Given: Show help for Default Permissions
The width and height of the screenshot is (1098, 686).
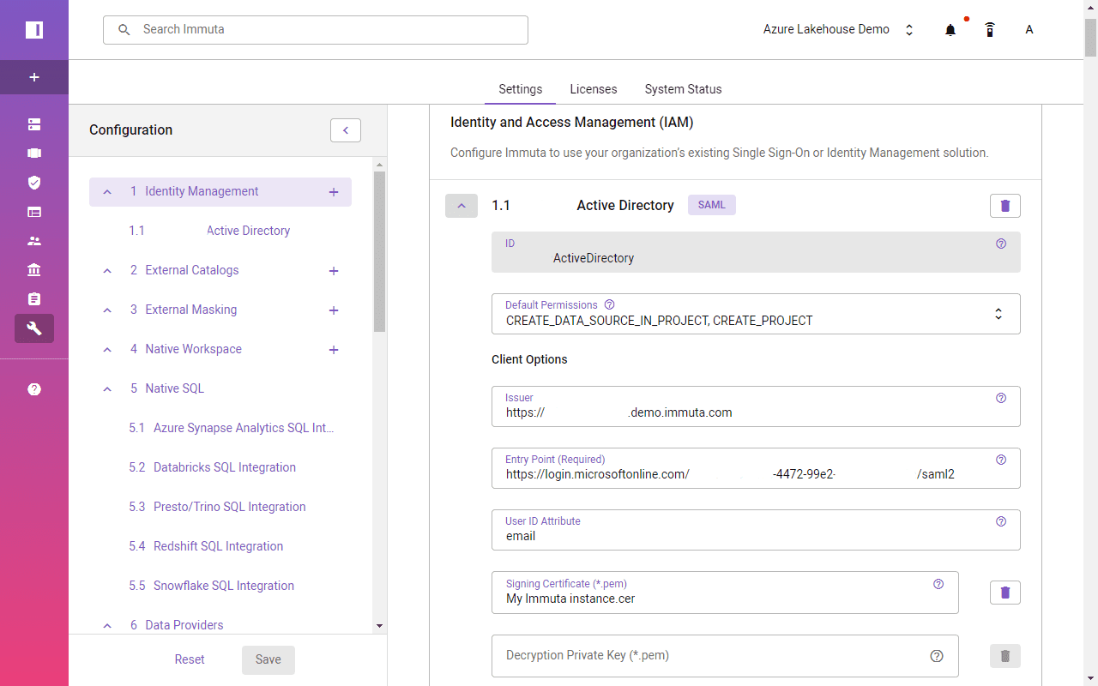Looking at the screenshot, I should tap(610, 304).
